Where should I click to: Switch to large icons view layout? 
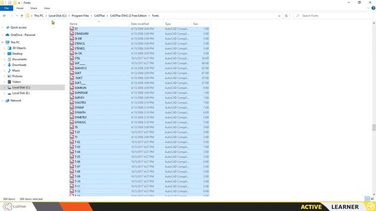point(372,199)
